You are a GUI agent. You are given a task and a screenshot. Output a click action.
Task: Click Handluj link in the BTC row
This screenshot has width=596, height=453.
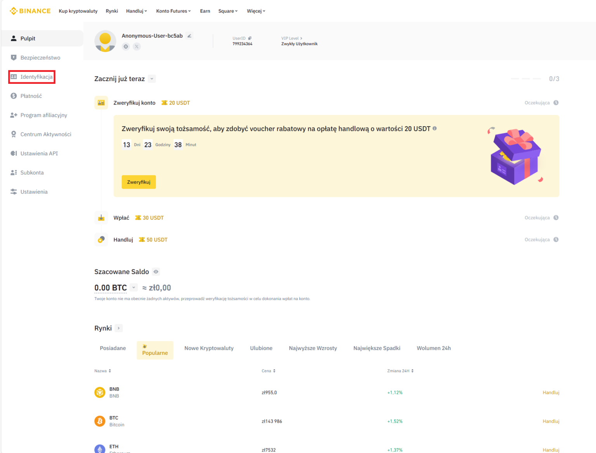click(551, 421)
